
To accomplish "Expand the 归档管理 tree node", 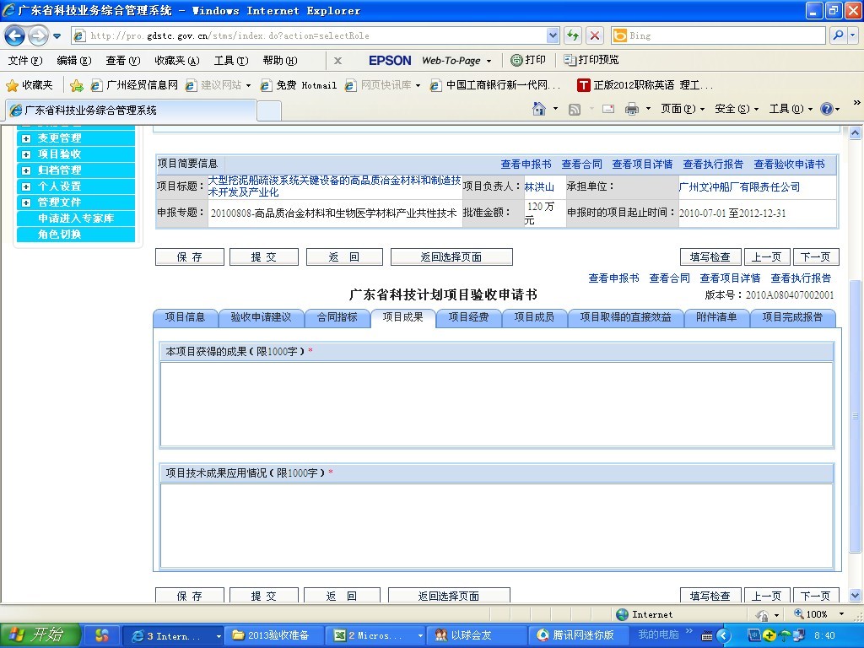I will [x=26, y=170].
